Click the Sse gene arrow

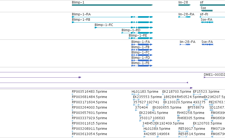207,11
